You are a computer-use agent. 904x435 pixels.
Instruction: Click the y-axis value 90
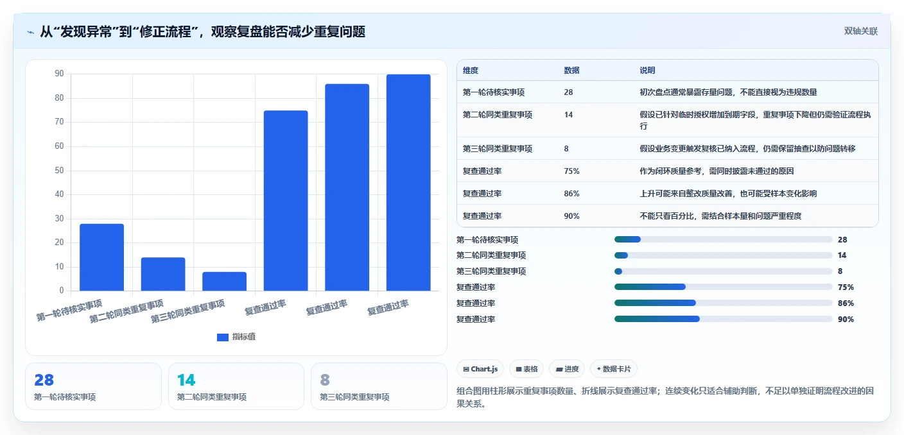click(x=59, y=74)
